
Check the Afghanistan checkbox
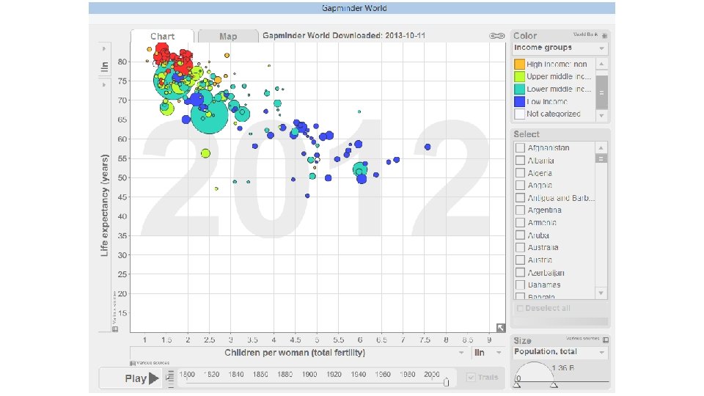point(520,147)
